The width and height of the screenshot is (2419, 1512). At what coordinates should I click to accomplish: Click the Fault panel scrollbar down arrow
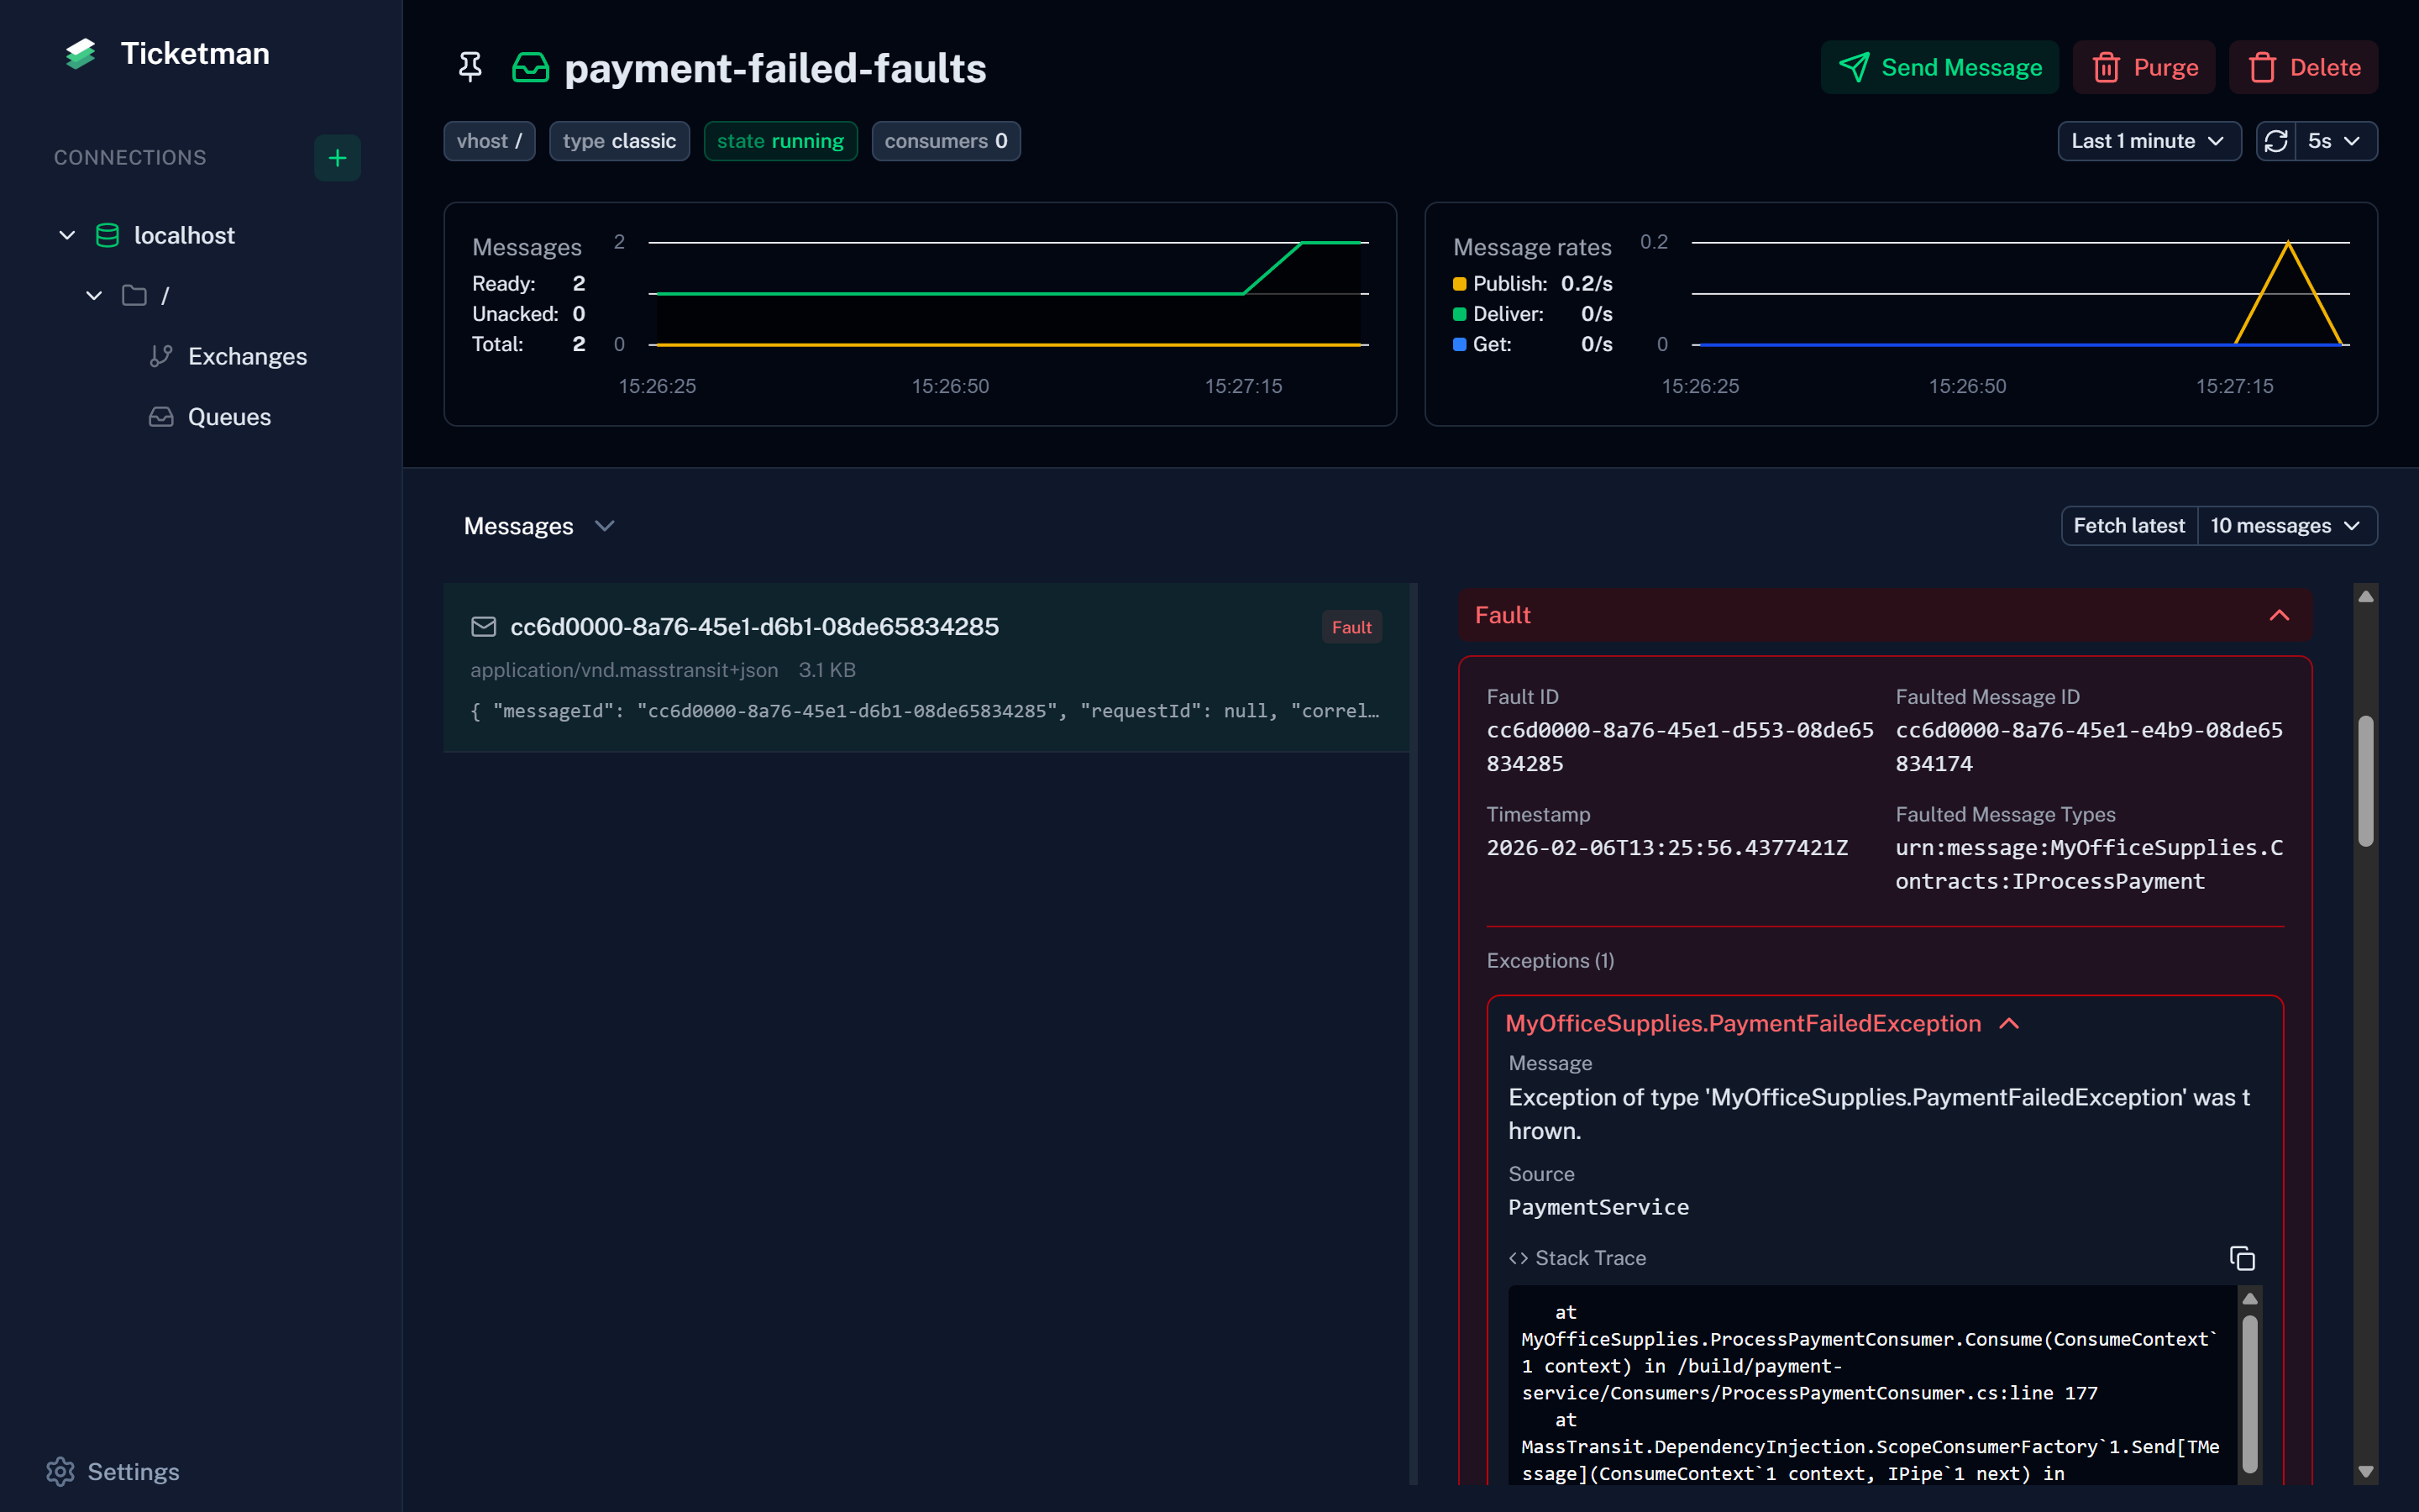point(2365,1471)
